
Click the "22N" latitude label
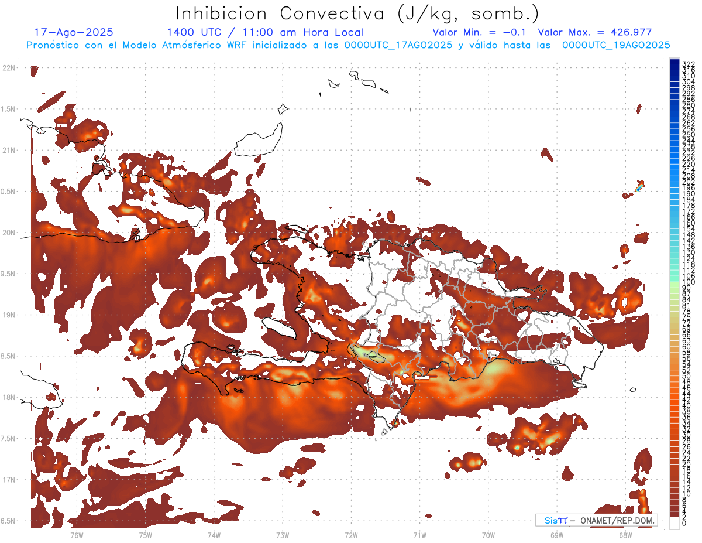[9, 68]
